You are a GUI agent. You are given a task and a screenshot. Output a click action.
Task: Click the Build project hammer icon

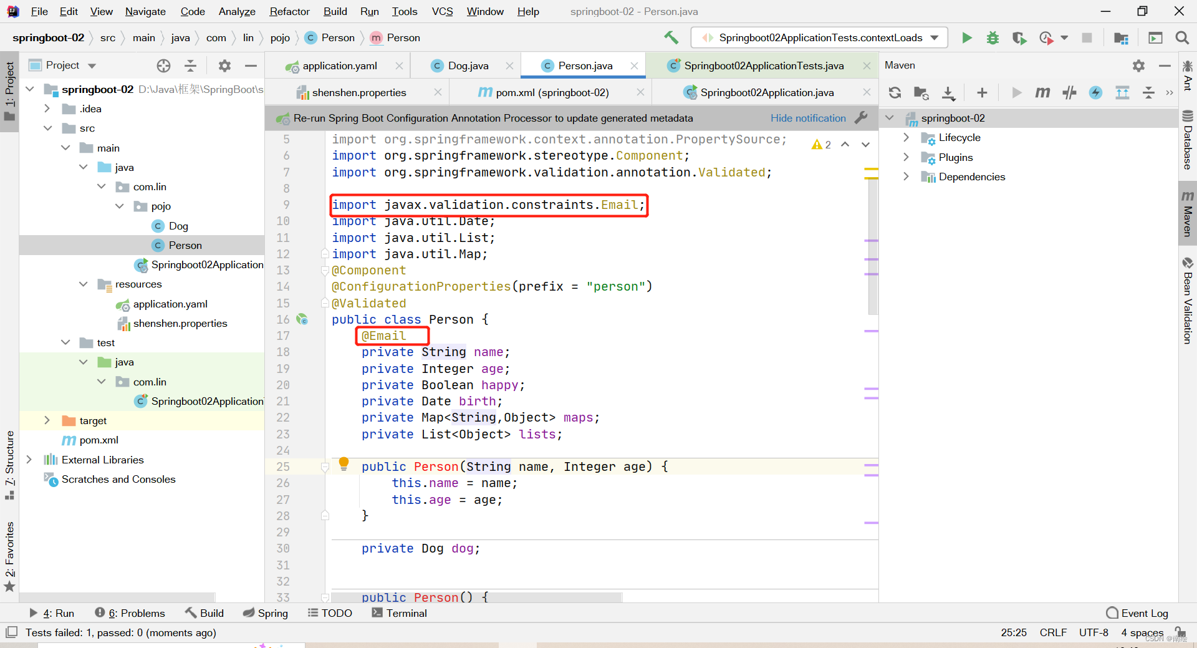pos(671,37)
